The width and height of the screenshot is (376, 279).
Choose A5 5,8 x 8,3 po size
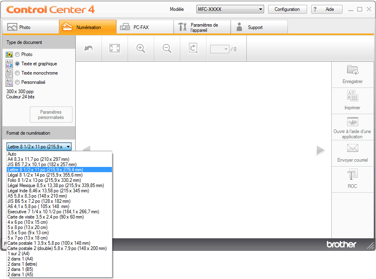tap(60, 196)
